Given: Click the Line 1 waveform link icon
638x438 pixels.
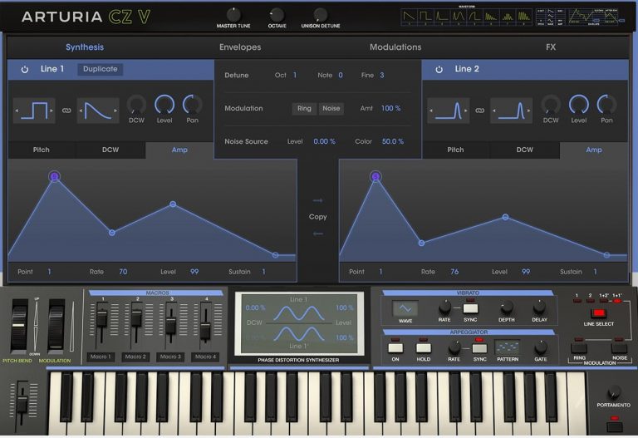Looking at the screenshot, I should pyautogui.click(x=66, y=111).
